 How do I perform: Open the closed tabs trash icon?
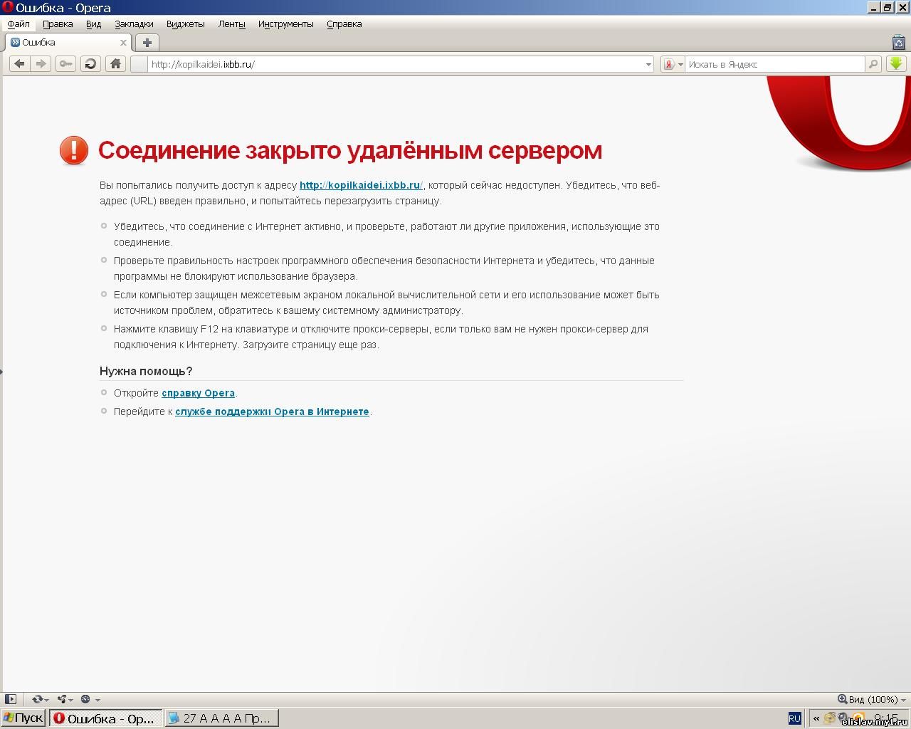click(898, 43)
